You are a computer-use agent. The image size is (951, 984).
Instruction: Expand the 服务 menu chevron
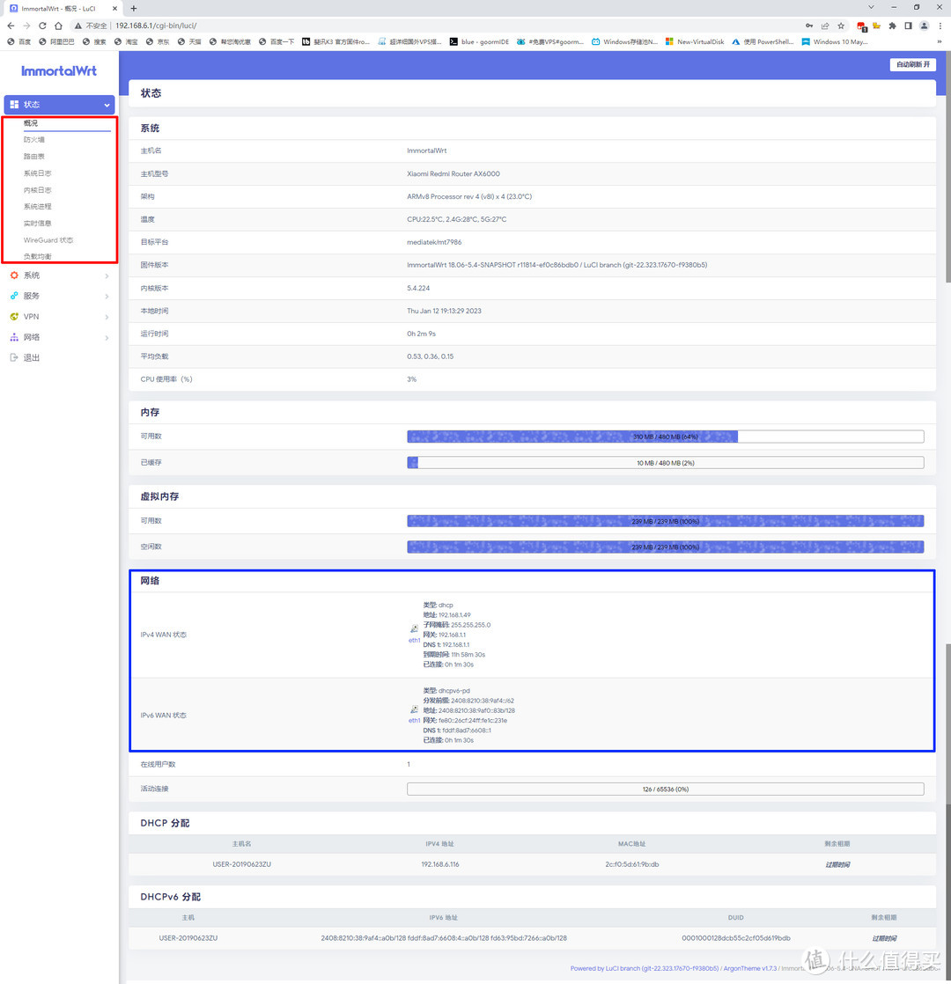tap(107, 297)
